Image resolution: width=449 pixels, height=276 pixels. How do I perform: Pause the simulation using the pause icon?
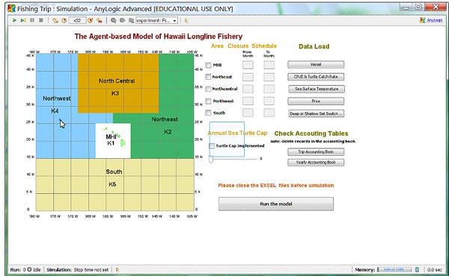[32, 20]
